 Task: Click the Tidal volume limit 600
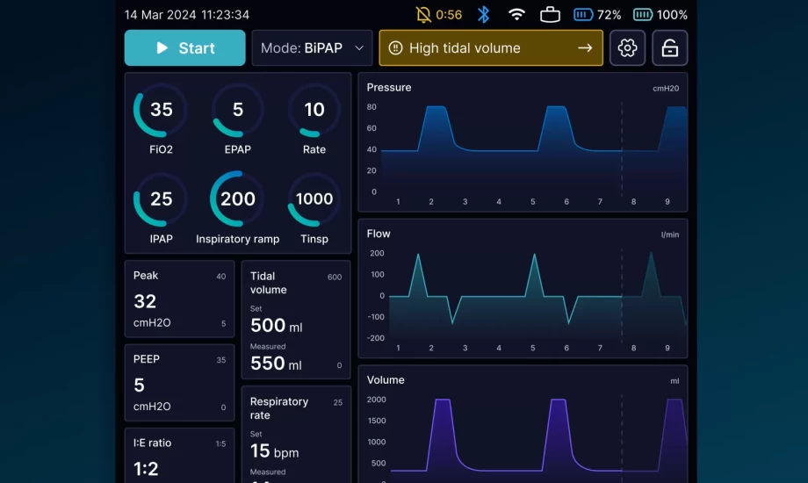coord(335,278)
